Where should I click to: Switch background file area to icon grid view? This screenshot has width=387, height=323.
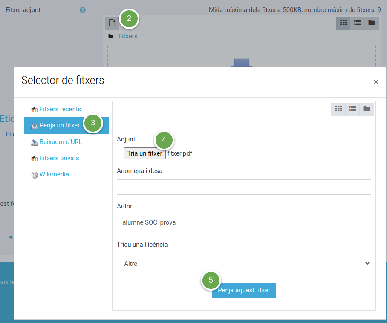click(x=344, y=23)
